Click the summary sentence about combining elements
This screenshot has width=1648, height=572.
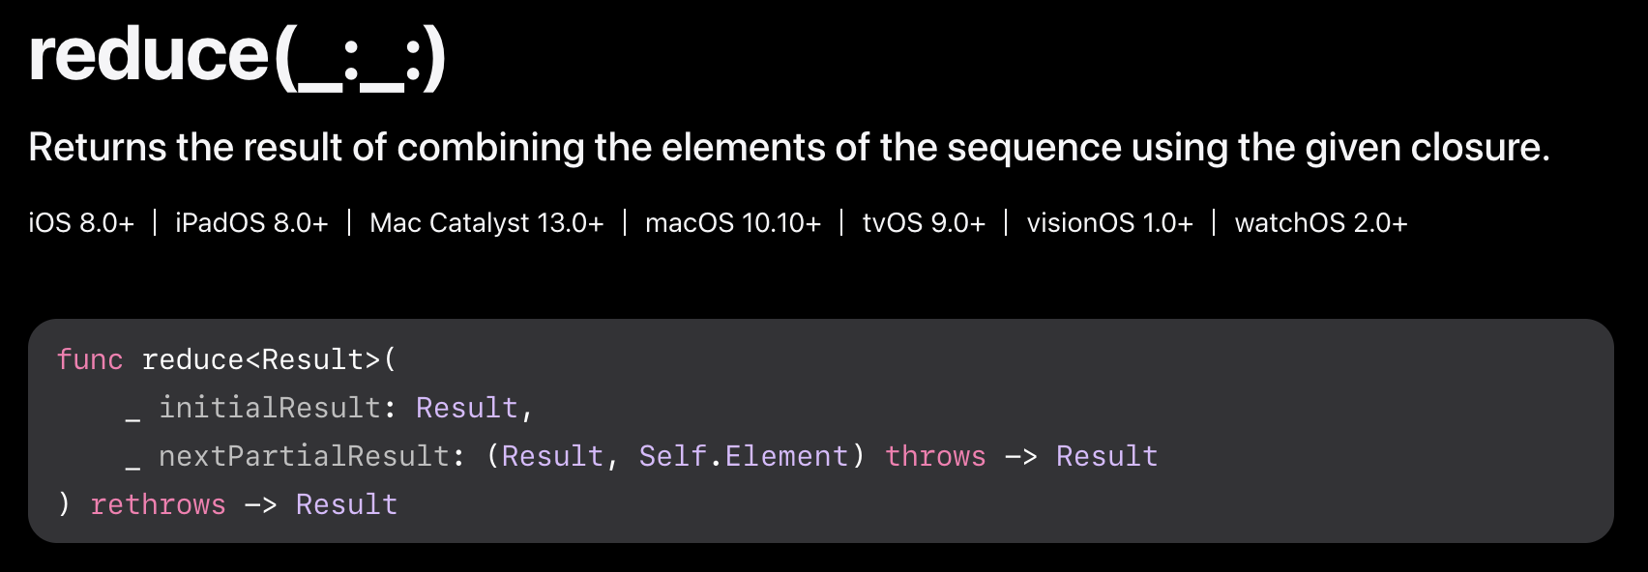coord(788,148)
